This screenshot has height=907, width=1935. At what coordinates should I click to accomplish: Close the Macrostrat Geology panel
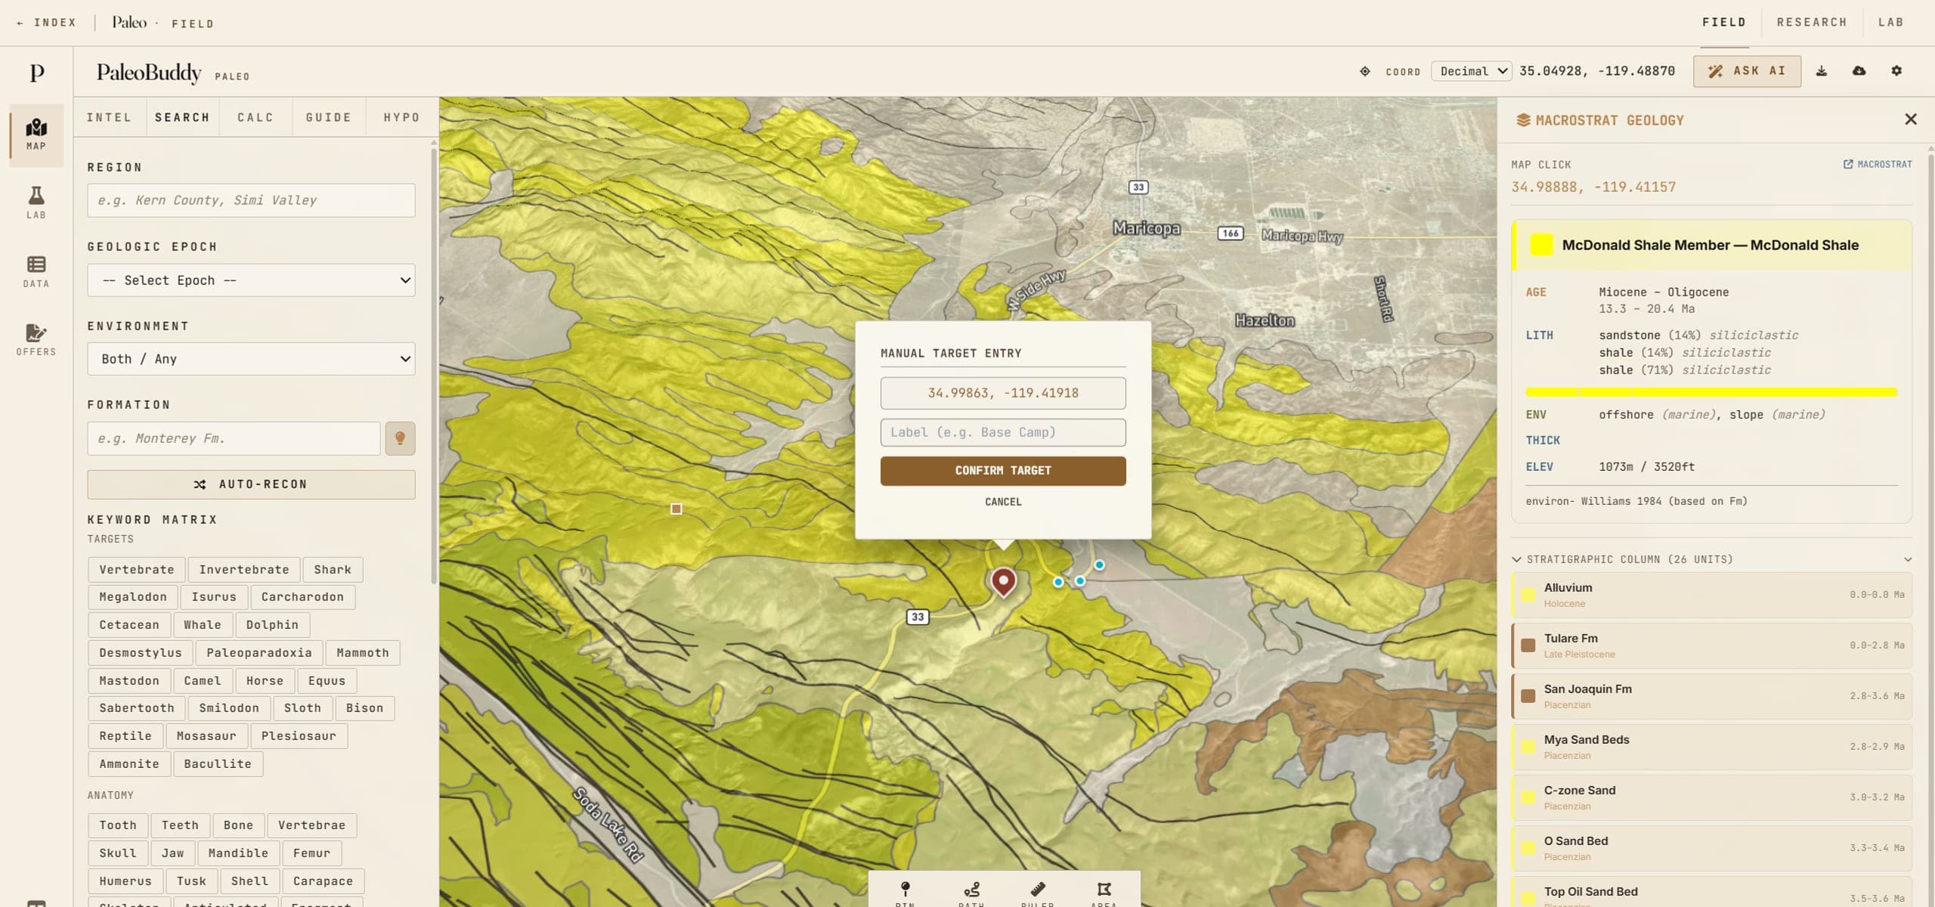(1911, 119)
